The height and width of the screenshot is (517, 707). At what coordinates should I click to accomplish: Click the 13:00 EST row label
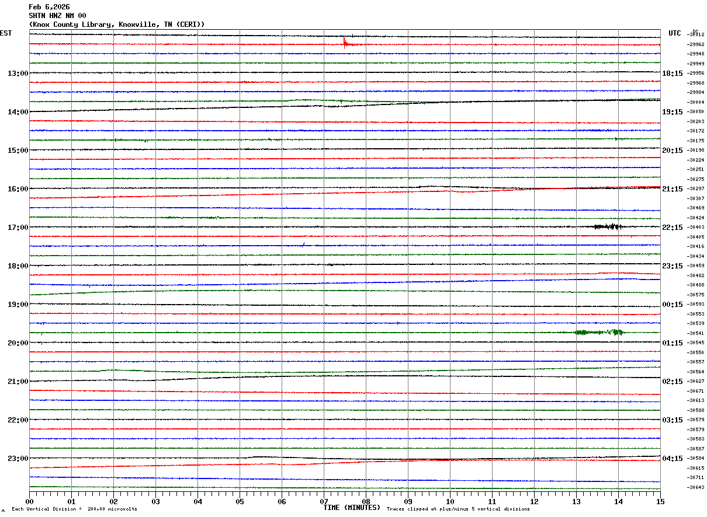coord(18,74)
